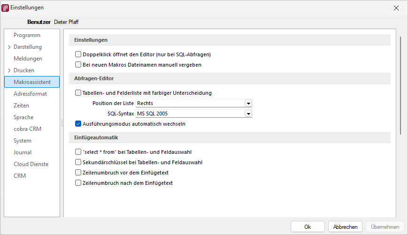The width and height of the screenshot is (408, 235).
Task: Open the SQL-Syntax dropdown arrow
Action: [248, 114]
